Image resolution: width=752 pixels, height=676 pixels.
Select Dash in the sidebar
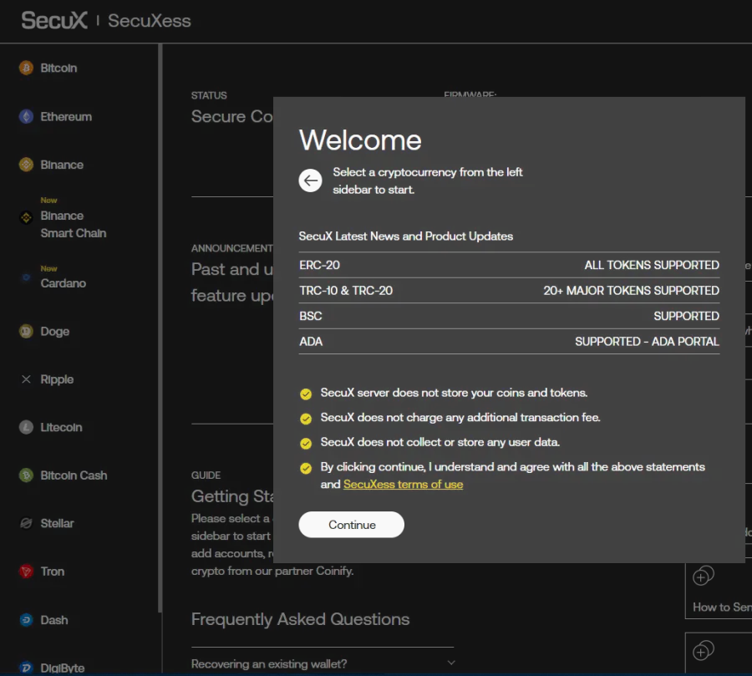(53, 620)
